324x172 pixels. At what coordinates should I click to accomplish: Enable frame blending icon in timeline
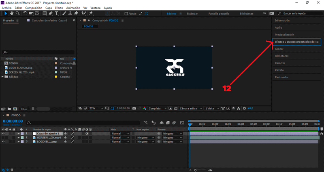point(168,123)
